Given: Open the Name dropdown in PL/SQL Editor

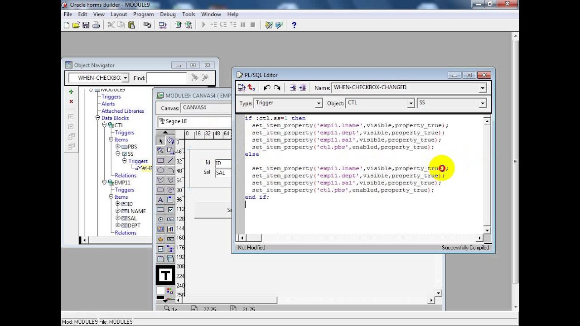Looking at the screenshot, I should point(483,88).
